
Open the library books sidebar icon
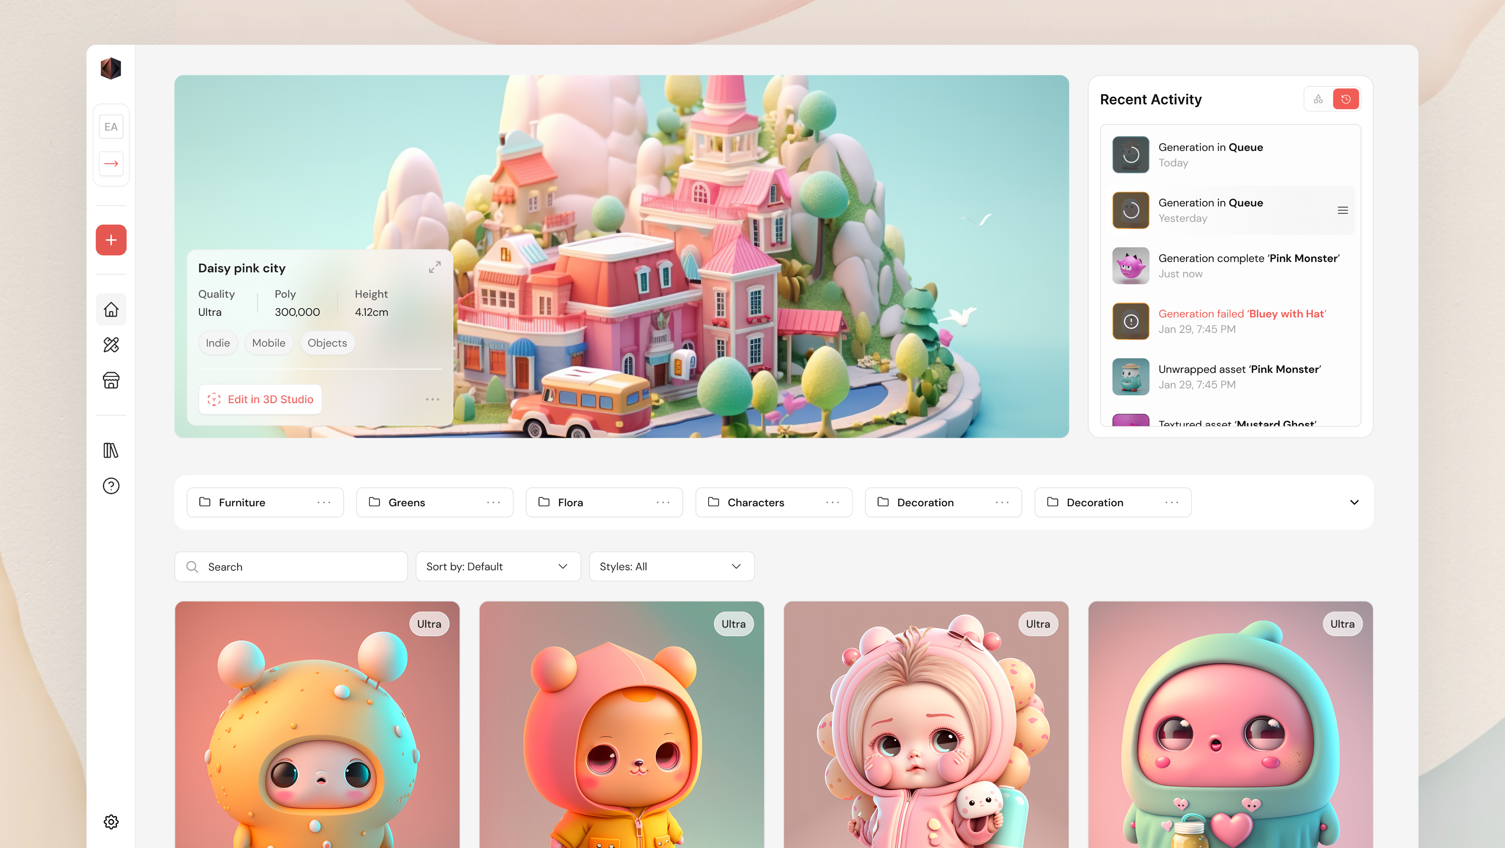click(111, 450)
